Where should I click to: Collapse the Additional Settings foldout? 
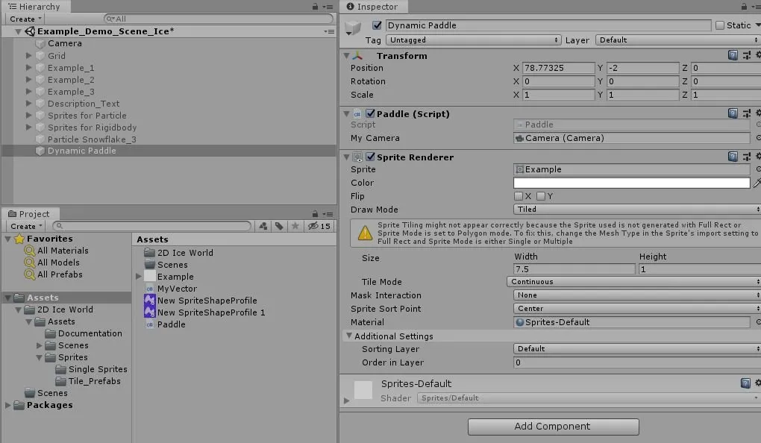(x=348, y=336)
